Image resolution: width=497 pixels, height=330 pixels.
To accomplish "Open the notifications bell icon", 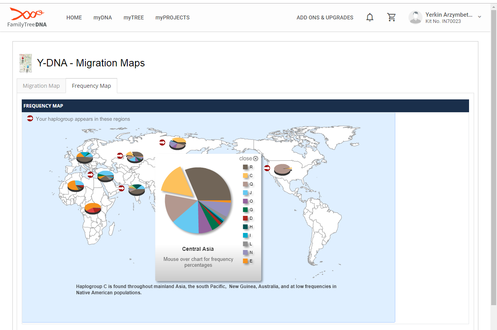I will point(370,17).
